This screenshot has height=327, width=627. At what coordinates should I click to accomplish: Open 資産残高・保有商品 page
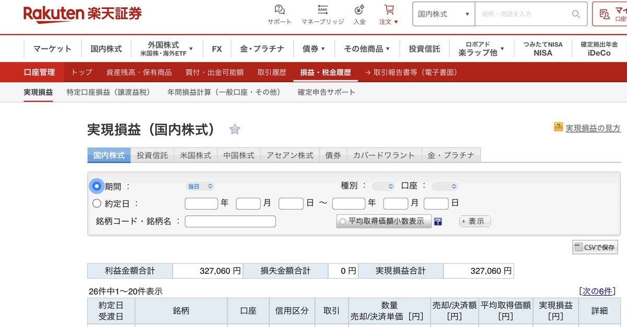pos(139,72)
